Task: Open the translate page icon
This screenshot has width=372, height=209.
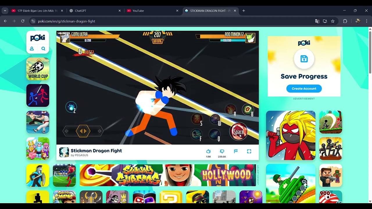Action: [317, 21]
